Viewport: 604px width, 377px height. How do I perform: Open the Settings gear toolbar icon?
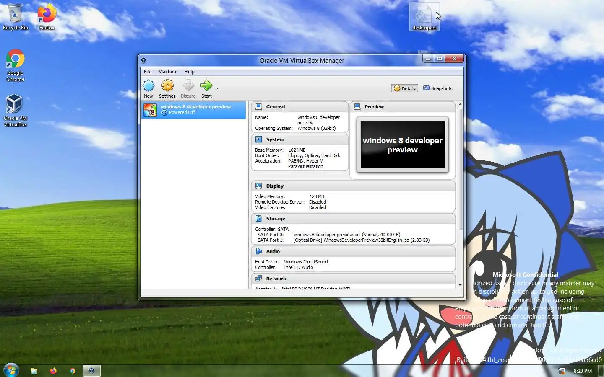[167, 86]
